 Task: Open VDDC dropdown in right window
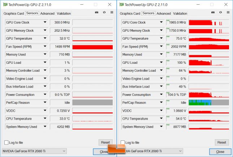click(x=161, y=111)
